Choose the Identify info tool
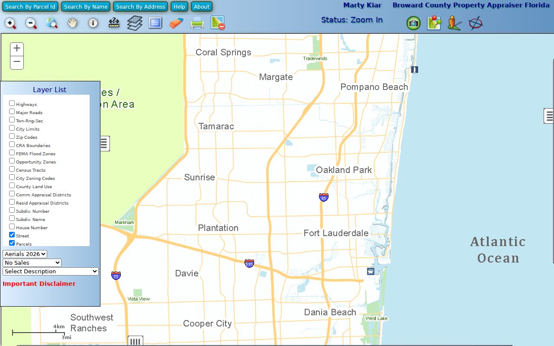Viewport: 554px width, 346px height. point(93,23)
